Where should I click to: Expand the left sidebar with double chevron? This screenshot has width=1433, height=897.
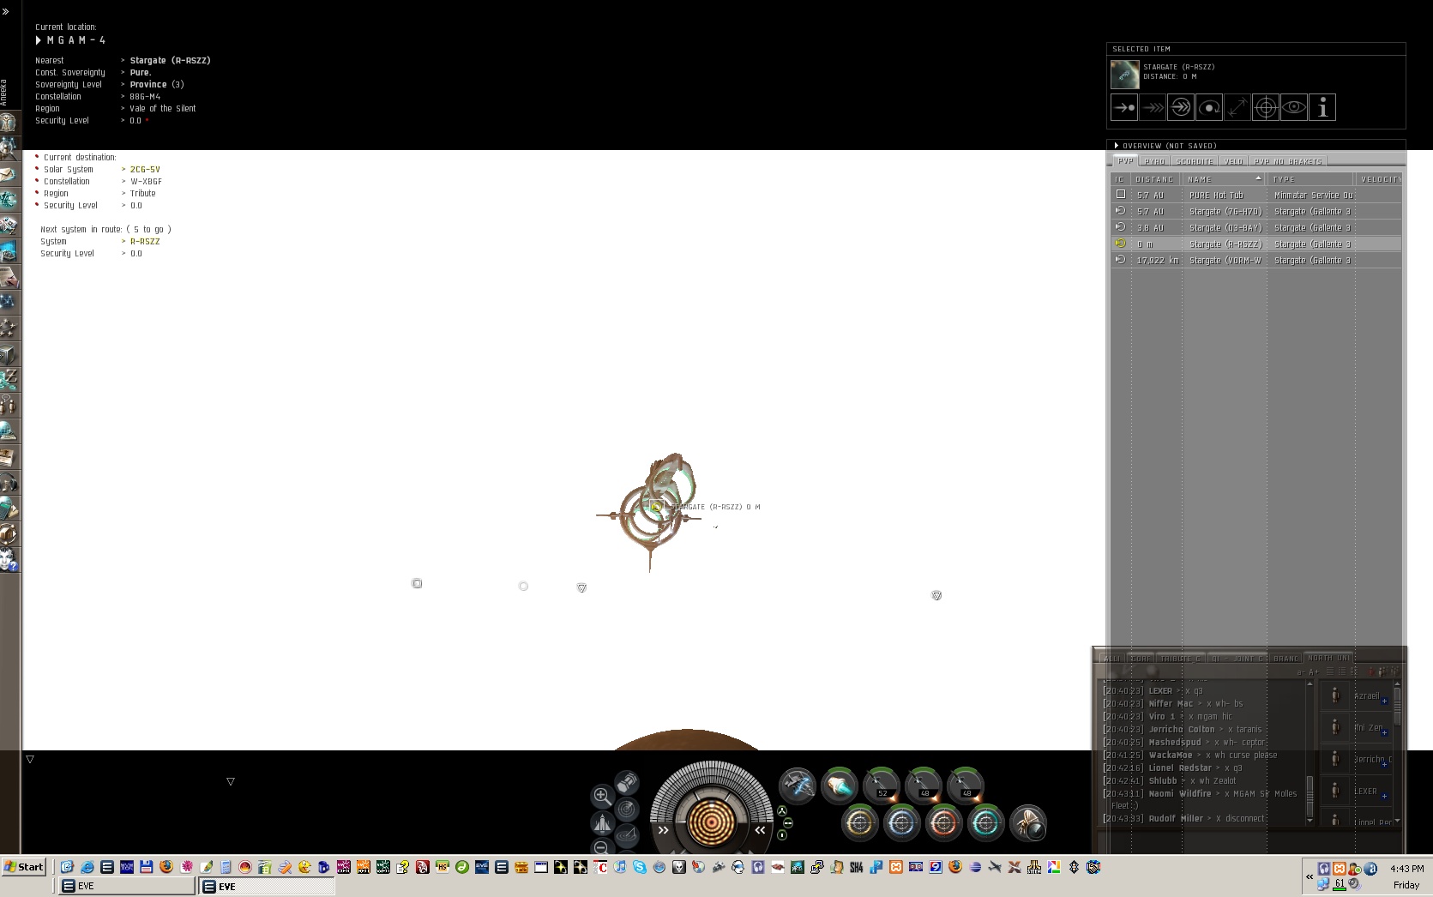6,11
